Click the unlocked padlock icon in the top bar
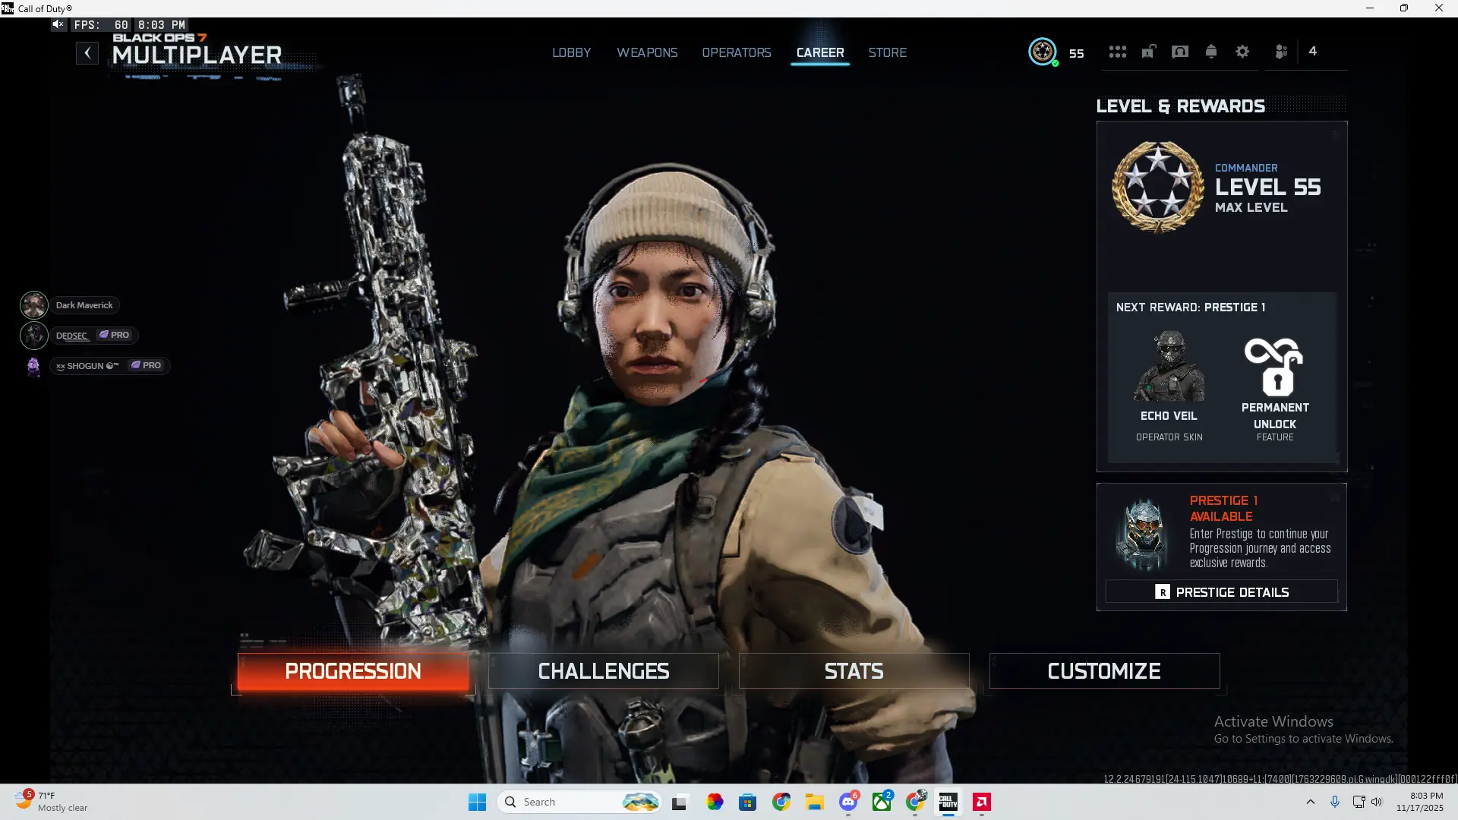The height and width of the screenshot is (820, 1458). [1148, 52]
